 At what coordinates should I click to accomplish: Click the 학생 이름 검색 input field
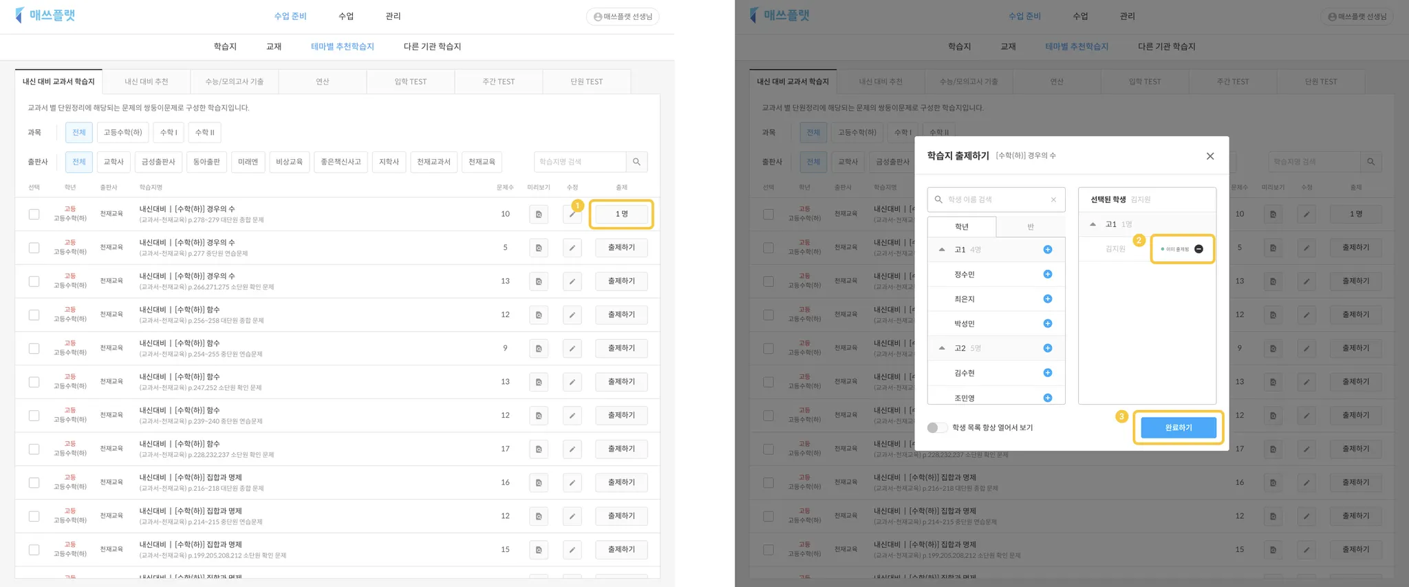(996, 200)
